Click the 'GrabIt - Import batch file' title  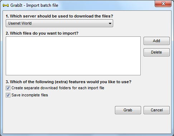(x=34, y=5)
